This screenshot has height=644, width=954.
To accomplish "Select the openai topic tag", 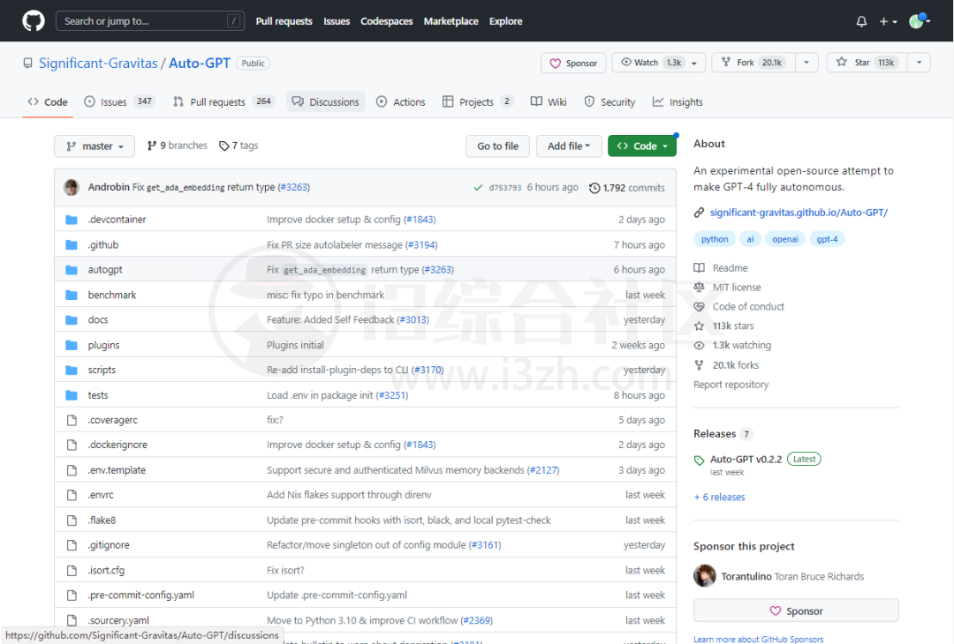I will 785,239.
